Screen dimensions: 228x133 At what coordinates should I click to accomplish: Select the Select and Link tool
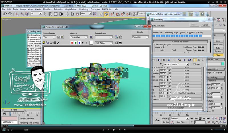pyautogui.click(x=17, y=14)
